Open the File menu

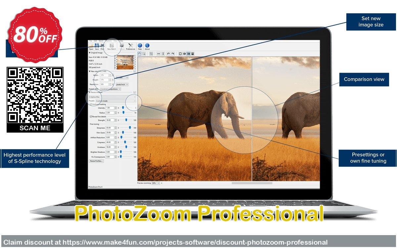91,41
